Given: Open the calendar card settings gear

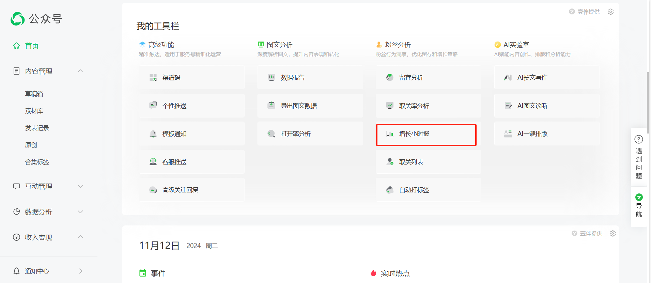Looking at the screenshot, I should tap(613, 233).
